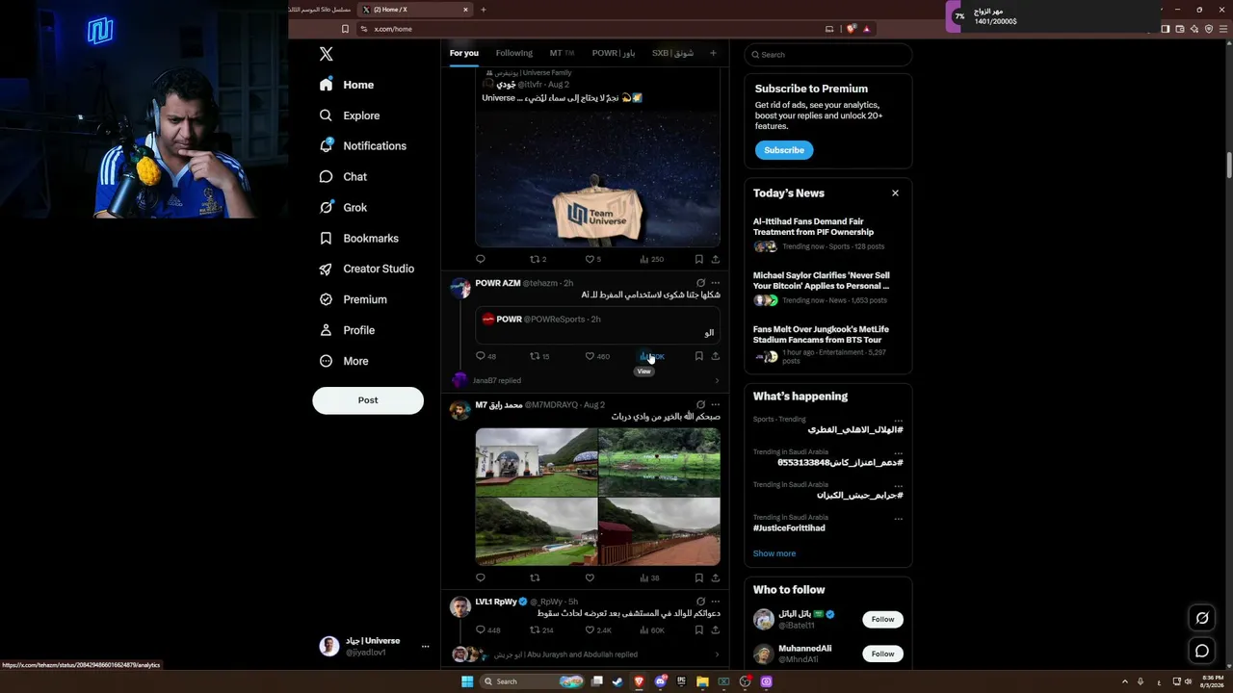The width and height of the screenshot is (1233, 693).
Task: Subscribe to Premium
Action: (784, 150)
